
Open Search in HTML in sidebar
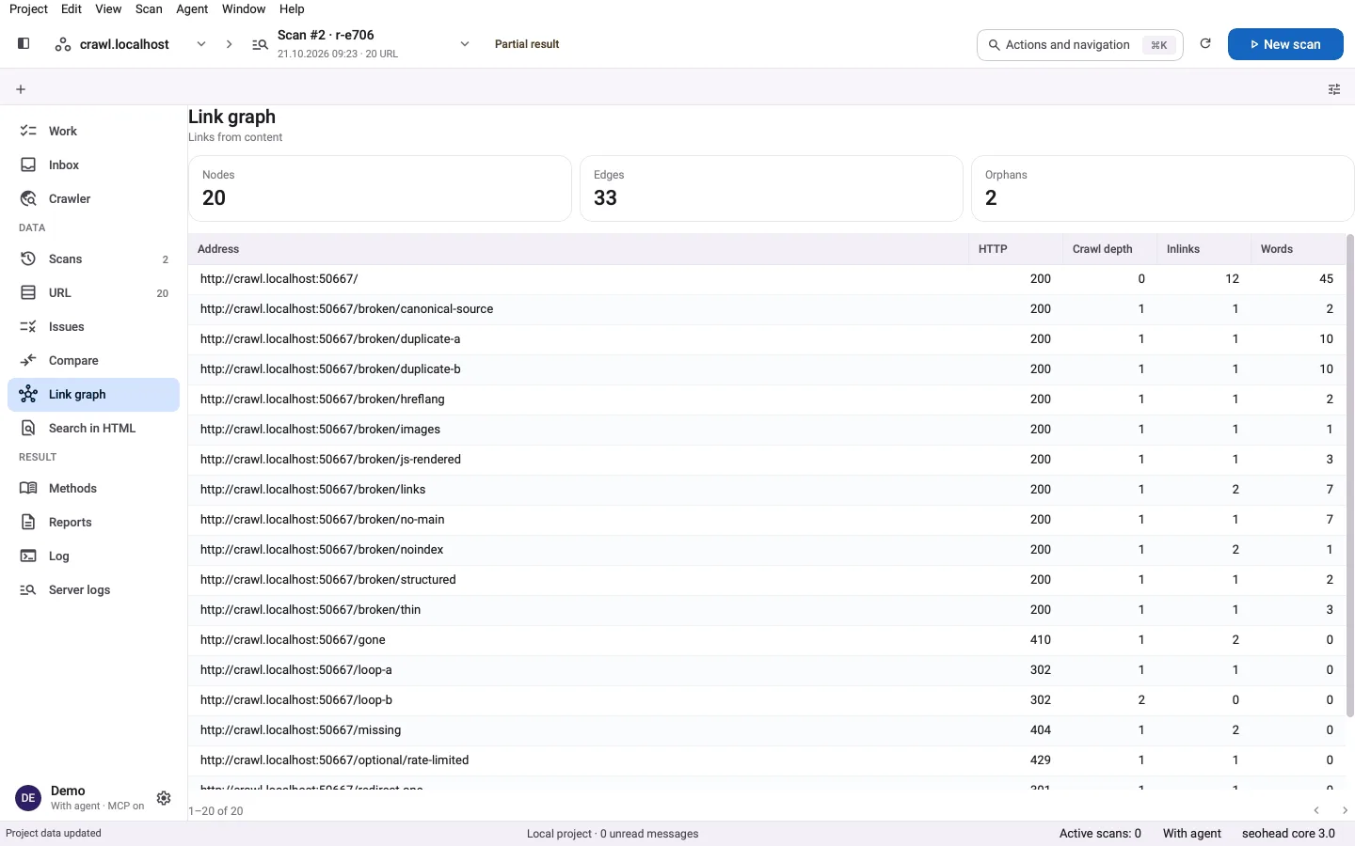tap(93, 428)
